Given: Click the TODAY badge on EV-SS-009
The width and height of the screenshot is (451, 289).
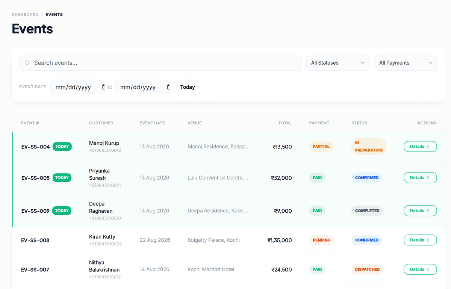Looking at the screenshot, I should pyautogui.click(x=62, y=211).
